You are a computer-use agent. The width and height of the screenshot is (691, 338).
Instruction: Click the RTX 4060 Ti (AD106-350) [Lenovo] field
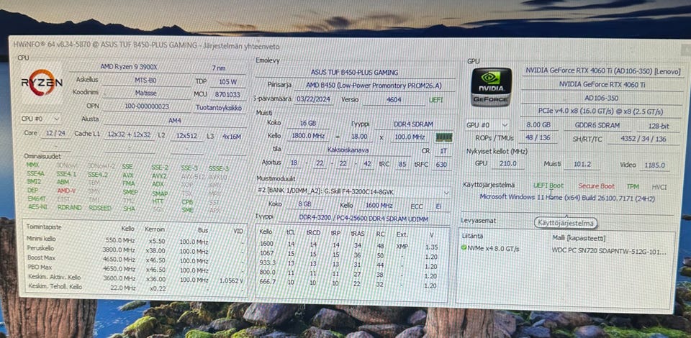(x=602, y=71)
